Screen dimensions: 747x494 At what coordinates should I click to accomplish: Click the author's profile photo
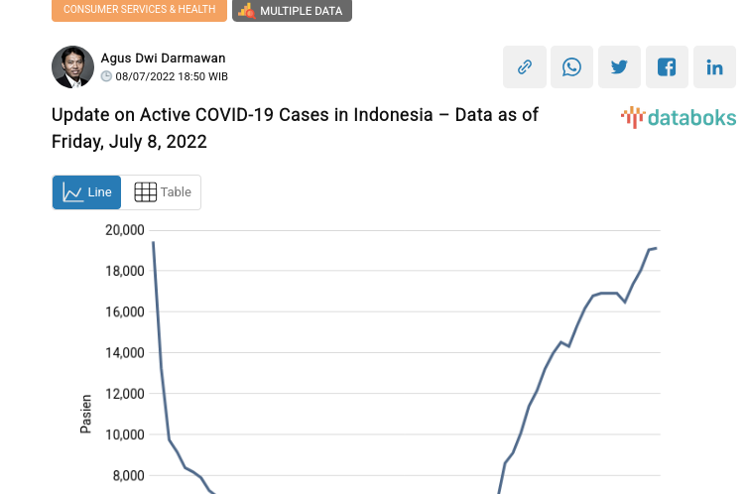[72, 67]
